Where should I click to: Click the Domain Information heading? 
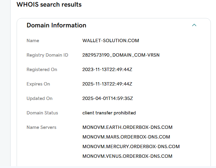56,25
